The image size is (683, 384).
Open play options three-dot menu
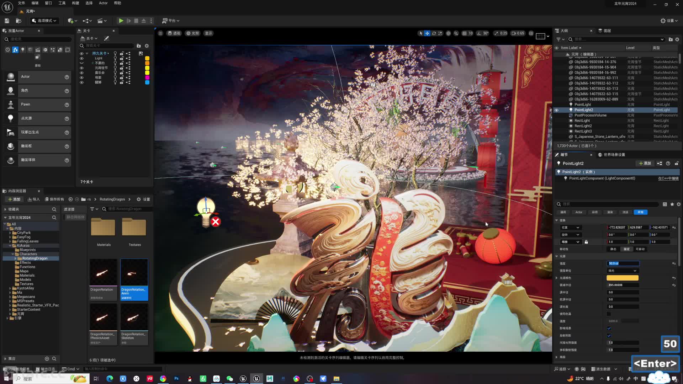tap(151, 21)
